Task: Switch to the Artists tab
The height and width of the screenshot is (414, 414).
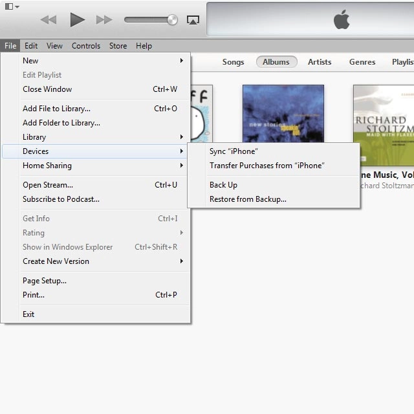Action: click(x=320, y=62)
